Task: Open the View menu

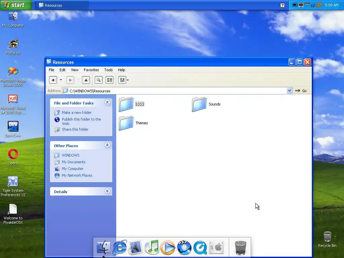Action: point(75,70)
